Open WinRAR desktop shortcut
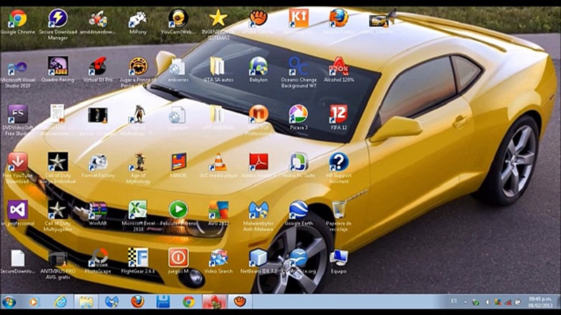The width and height of the screenshot is (561, 315). click(x=98, y=210)
